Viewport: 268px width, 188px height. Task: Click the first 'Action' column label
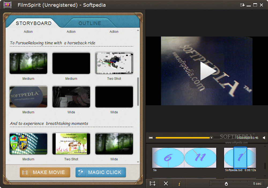tap(28, 32)
